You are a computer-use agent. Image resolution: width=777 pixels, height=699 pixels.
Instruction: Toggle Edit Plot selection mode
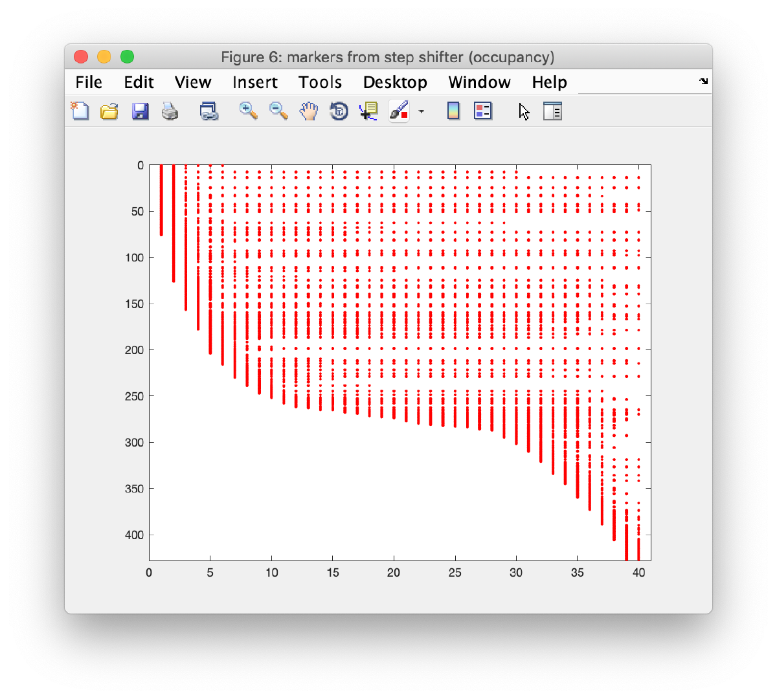[523, 111]
